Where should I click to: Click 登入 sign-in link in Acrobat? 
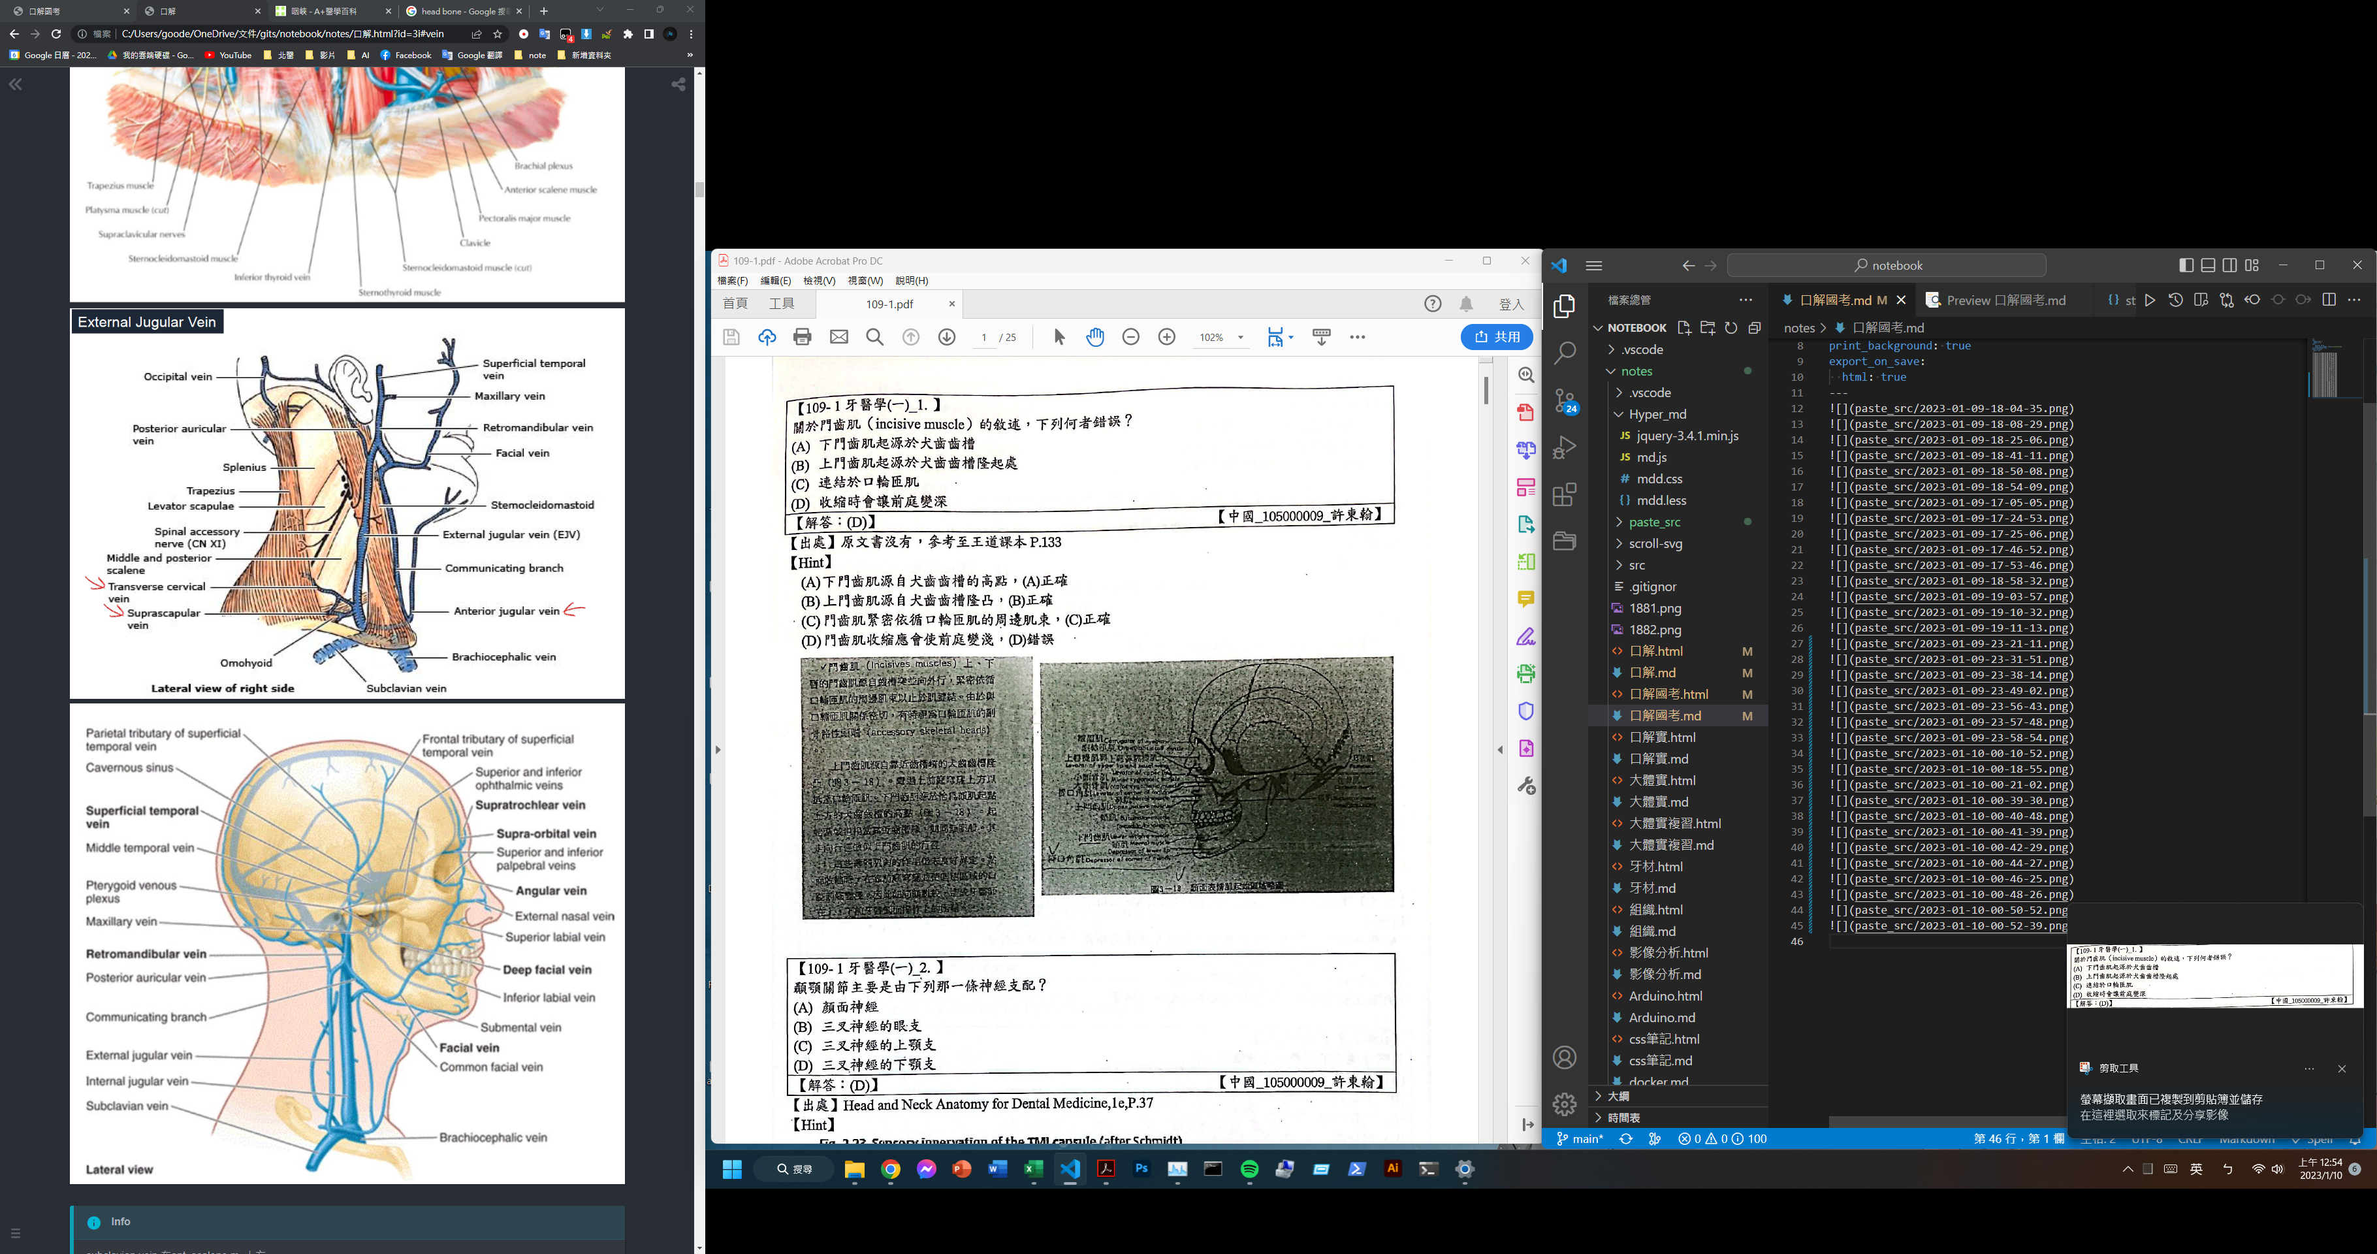point(1510,304)
